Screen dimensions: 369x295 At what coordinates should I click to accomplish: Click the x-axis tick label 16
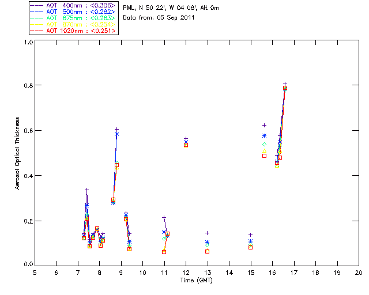[273, 273]
